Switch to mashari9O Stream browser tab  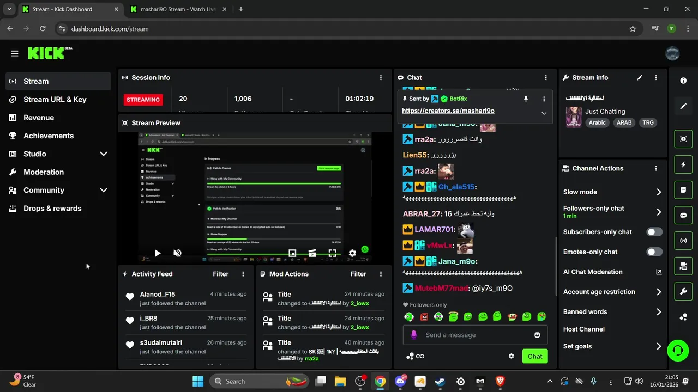coord(178,9)
